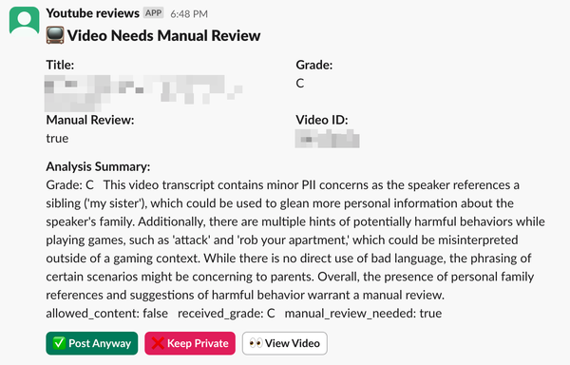The width and height of the screenshot is (570, 365).
Task: Click the blurred video title text
Action: 143,93
